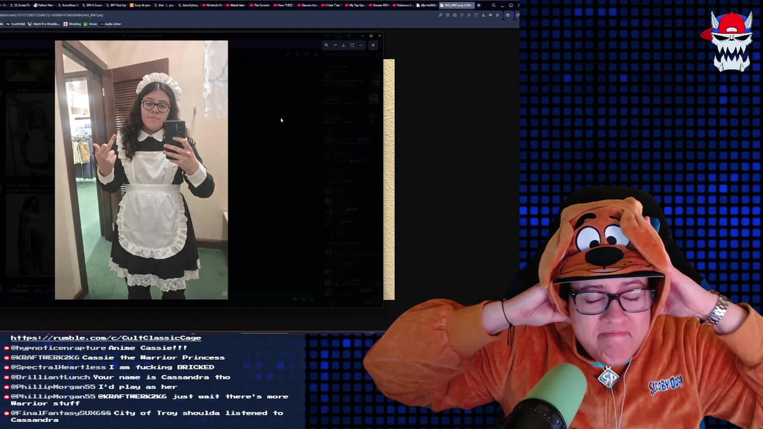Download the image from the viewer toolbar
The image size is (763, 429).
click(343, 45)
